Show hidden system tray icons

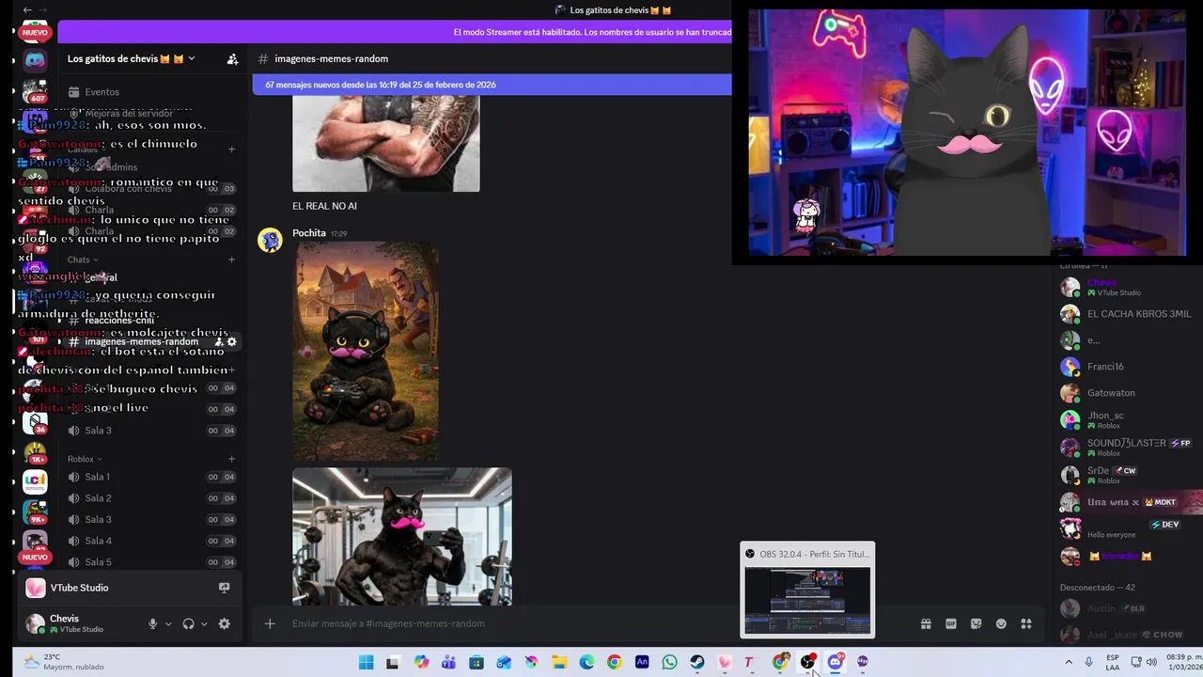coord(1068,662)
